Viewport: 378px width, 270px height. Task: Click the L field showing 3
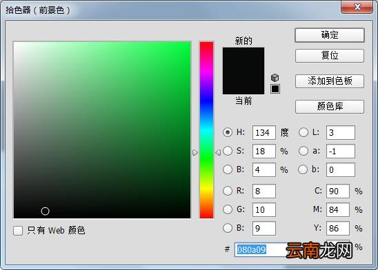click(x=341, y=132)
